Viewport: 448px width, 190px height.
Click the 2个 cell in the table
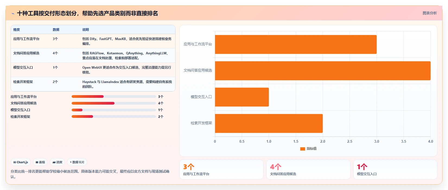pos(55,82)
